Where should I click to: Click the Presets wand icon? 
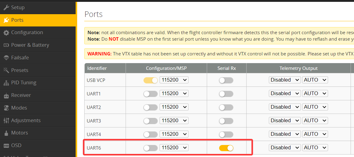point(6,70)
